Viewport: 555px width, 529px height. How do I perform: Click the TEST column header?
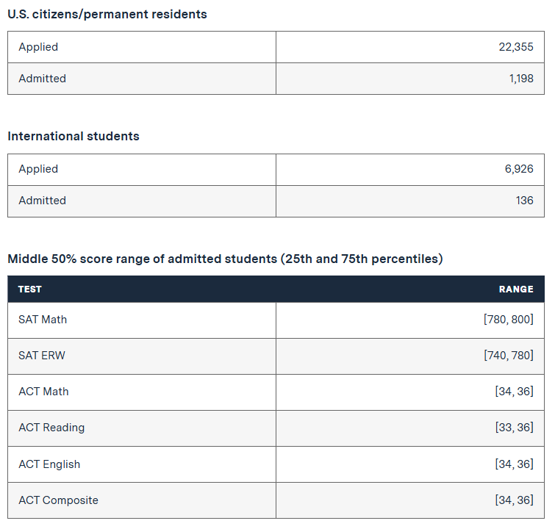pyautogui.click(x=30, y=289)
